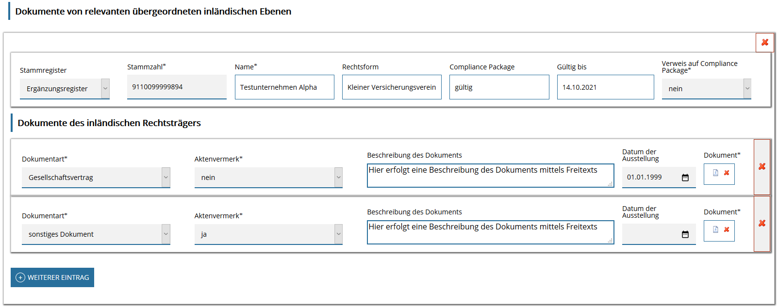The width and height of the screenshot is (778, 308).
Task: Remove the sonstiges Dokument row
Action: (761, 224)
